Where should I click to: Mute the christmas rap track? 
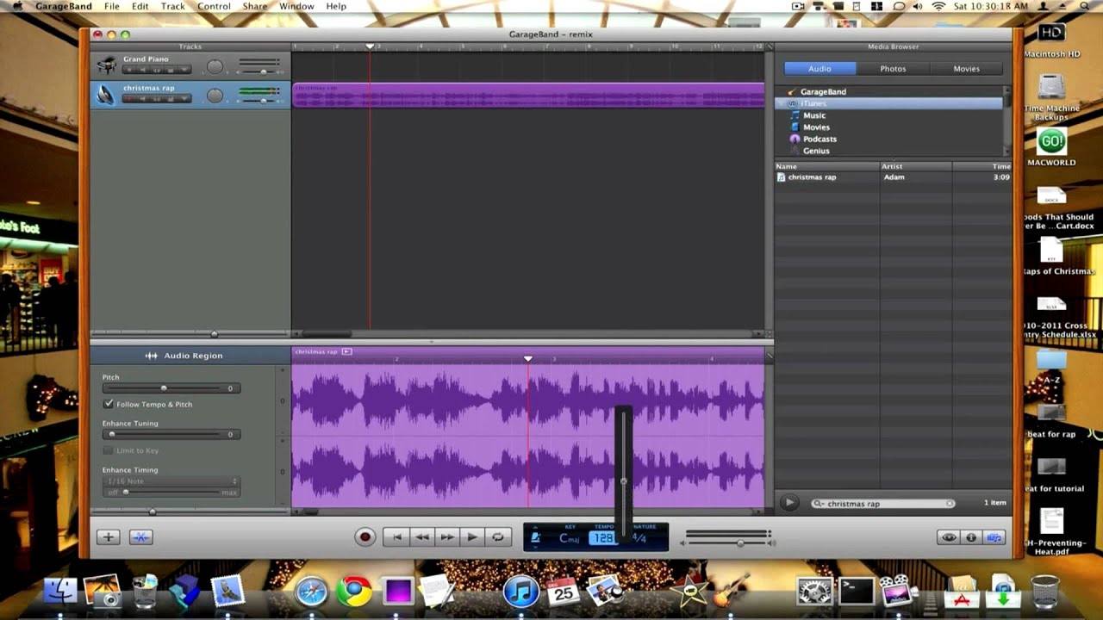pyautogui.click(x=143, y=98)
